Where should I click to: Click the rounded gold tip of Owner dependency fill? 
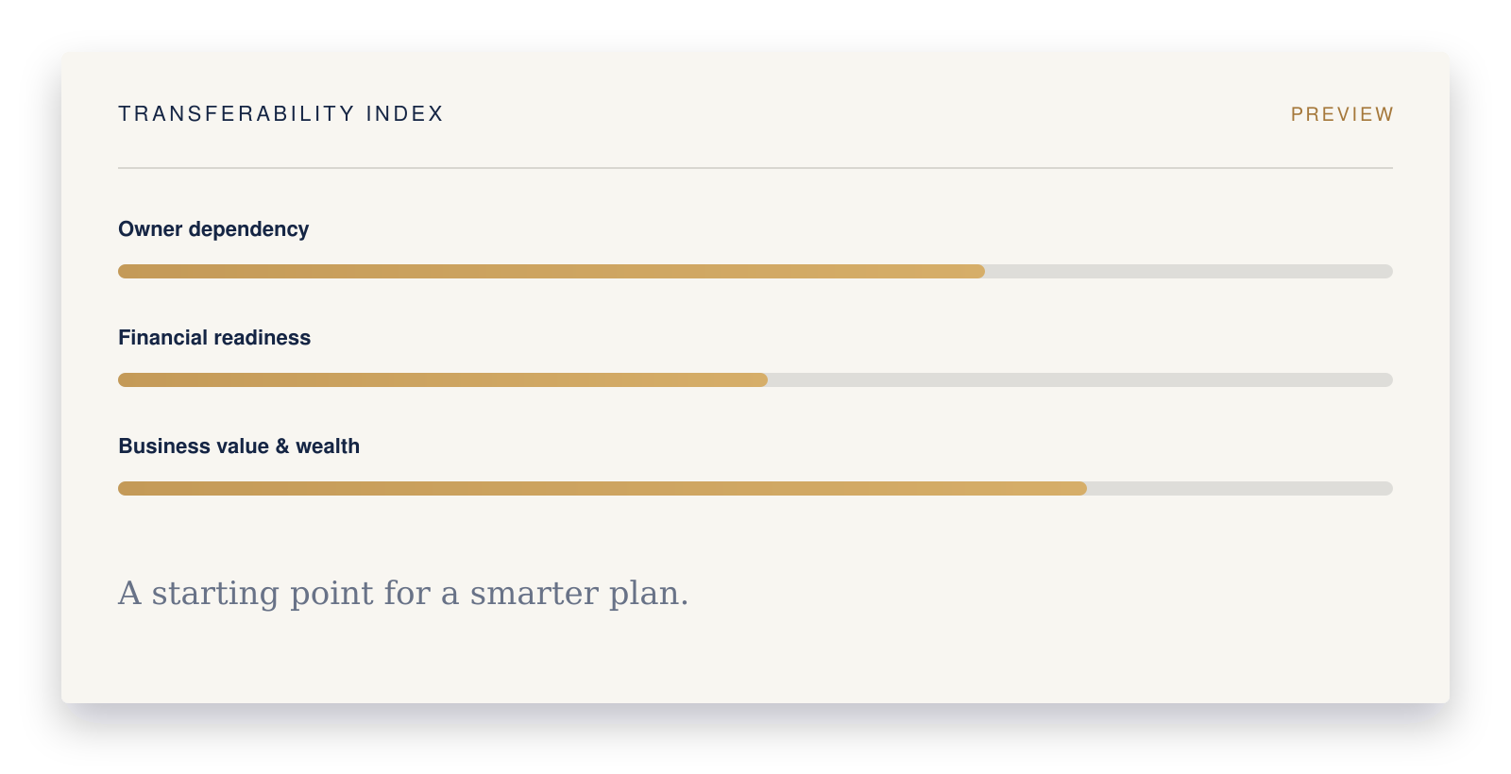click(979, 272)
